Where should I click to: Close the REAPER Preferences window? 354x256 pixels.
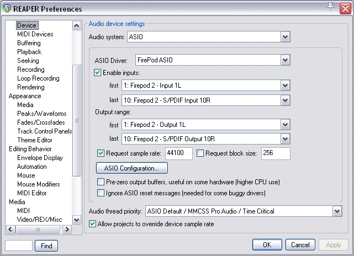(345, 9)
